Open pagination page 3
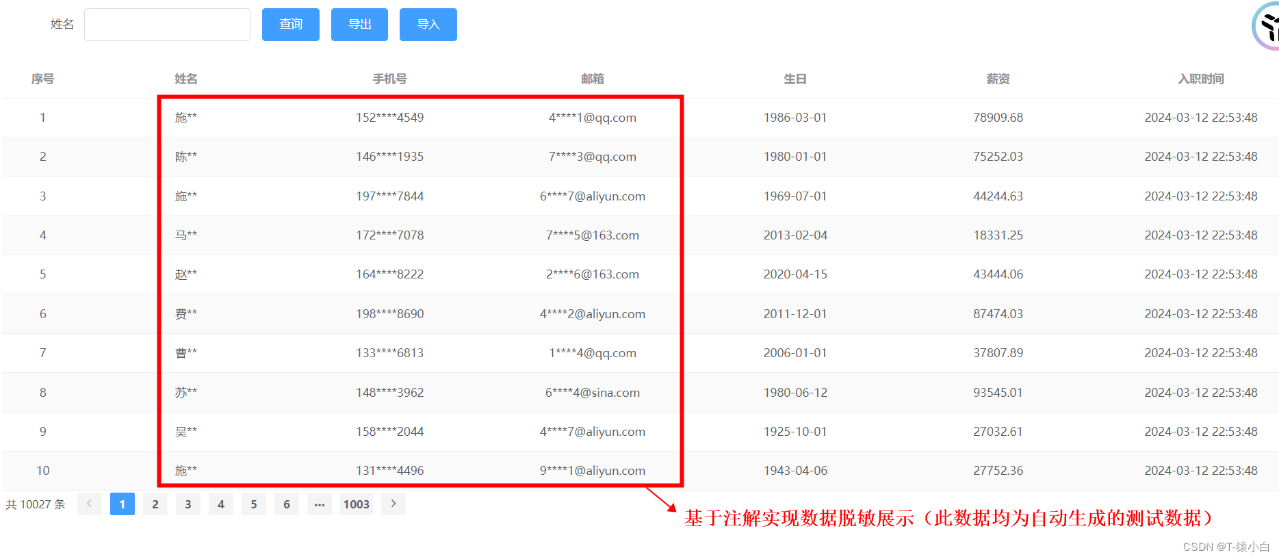The image size is (1279, 559). (x=188, y=504)
